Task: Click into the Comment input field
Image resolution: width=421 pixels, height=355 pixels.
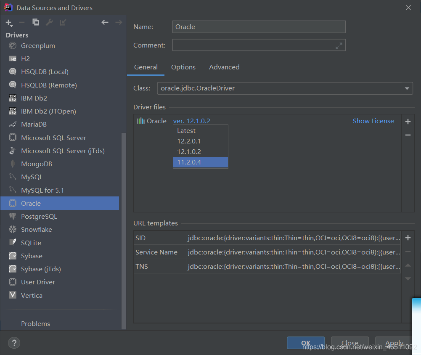Action: point(259,45)
